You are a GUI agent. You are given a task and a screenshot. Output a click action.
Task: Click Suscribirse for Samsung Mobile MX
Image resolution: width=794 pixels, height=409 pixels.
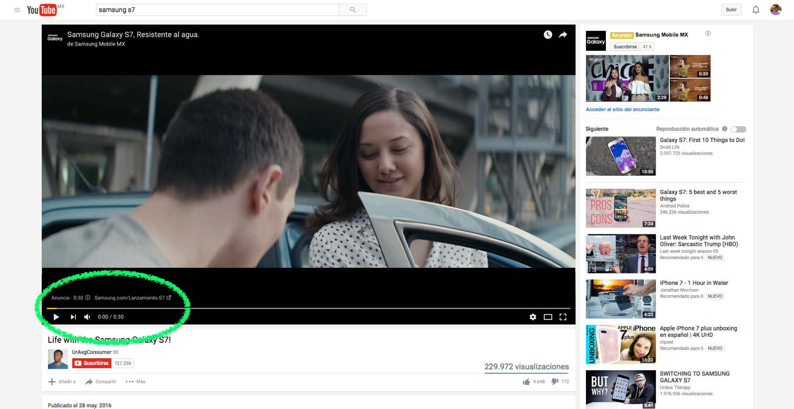pos(625,47)
